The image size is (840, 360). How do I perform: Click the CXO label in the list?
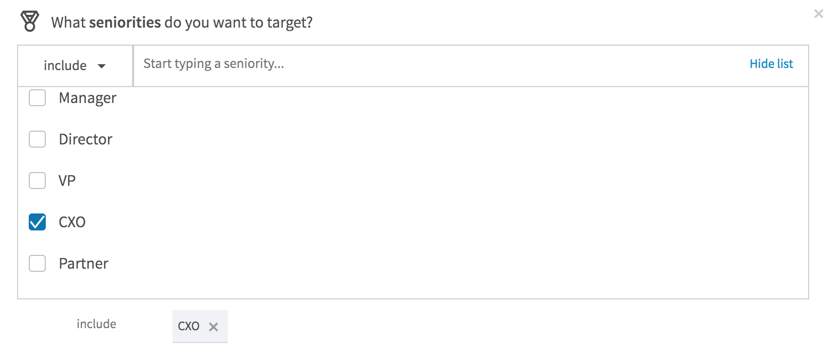point(72,222)
